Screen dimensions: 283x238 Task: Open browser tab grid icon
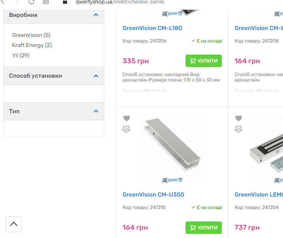[46, 2]
